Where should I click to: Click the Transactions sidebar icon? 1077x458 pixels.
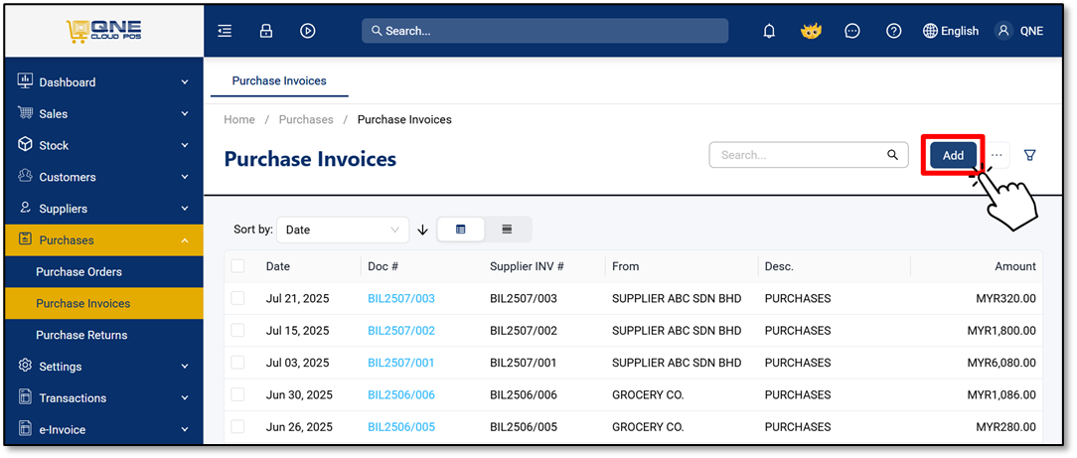[25, 396]
